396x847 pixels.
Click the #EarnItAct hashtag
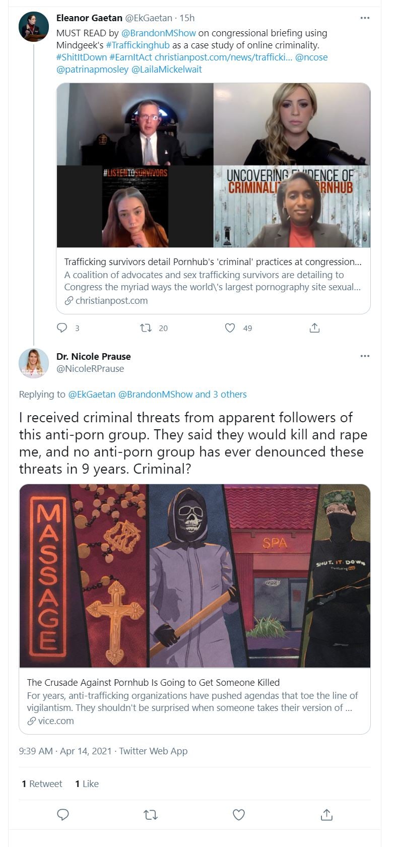(130, 57)
